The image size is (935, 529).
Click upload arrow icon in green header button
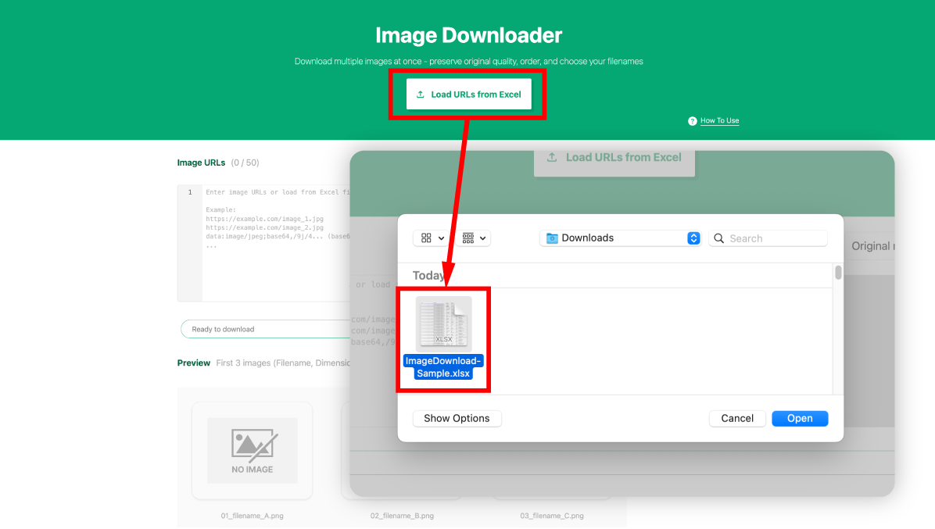[421, 95]
